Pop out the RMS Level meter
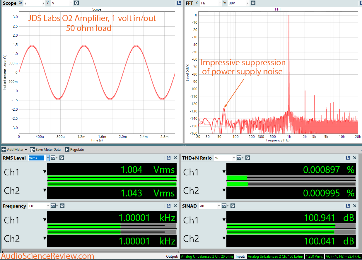This screenshot has width=362, height=260. pos(169,158)
